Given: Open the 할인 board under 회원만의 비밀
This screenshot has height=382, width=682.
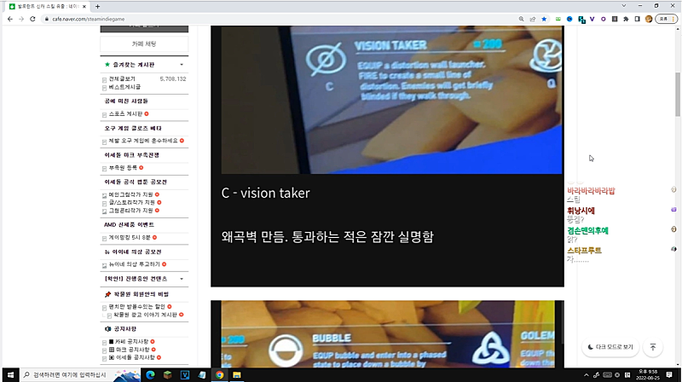Looking at the screenshot, I should (x=136, y=307).
